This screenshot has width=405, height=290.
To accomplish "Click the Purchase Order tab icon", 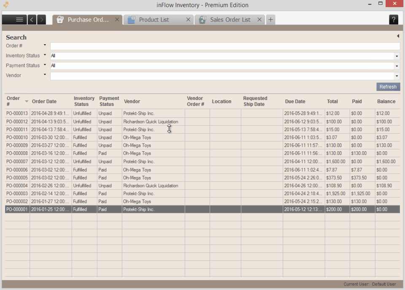I will coord(60,20).
